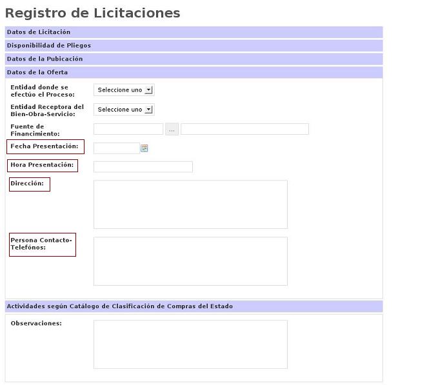Click the Fecha Presentación label

(x=45, y=146)
